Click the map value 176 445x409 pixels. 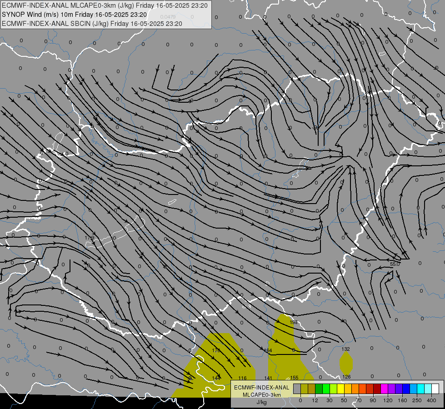point(216,350)
